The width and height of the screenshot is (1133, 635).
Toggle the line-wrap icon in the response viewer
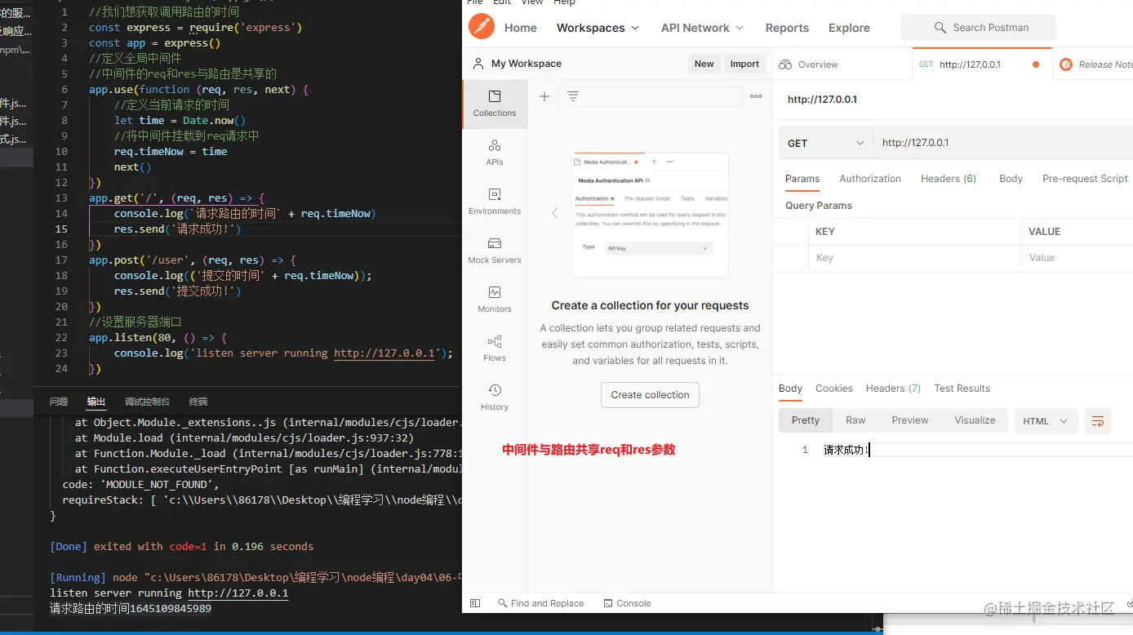click(1098, 421)
